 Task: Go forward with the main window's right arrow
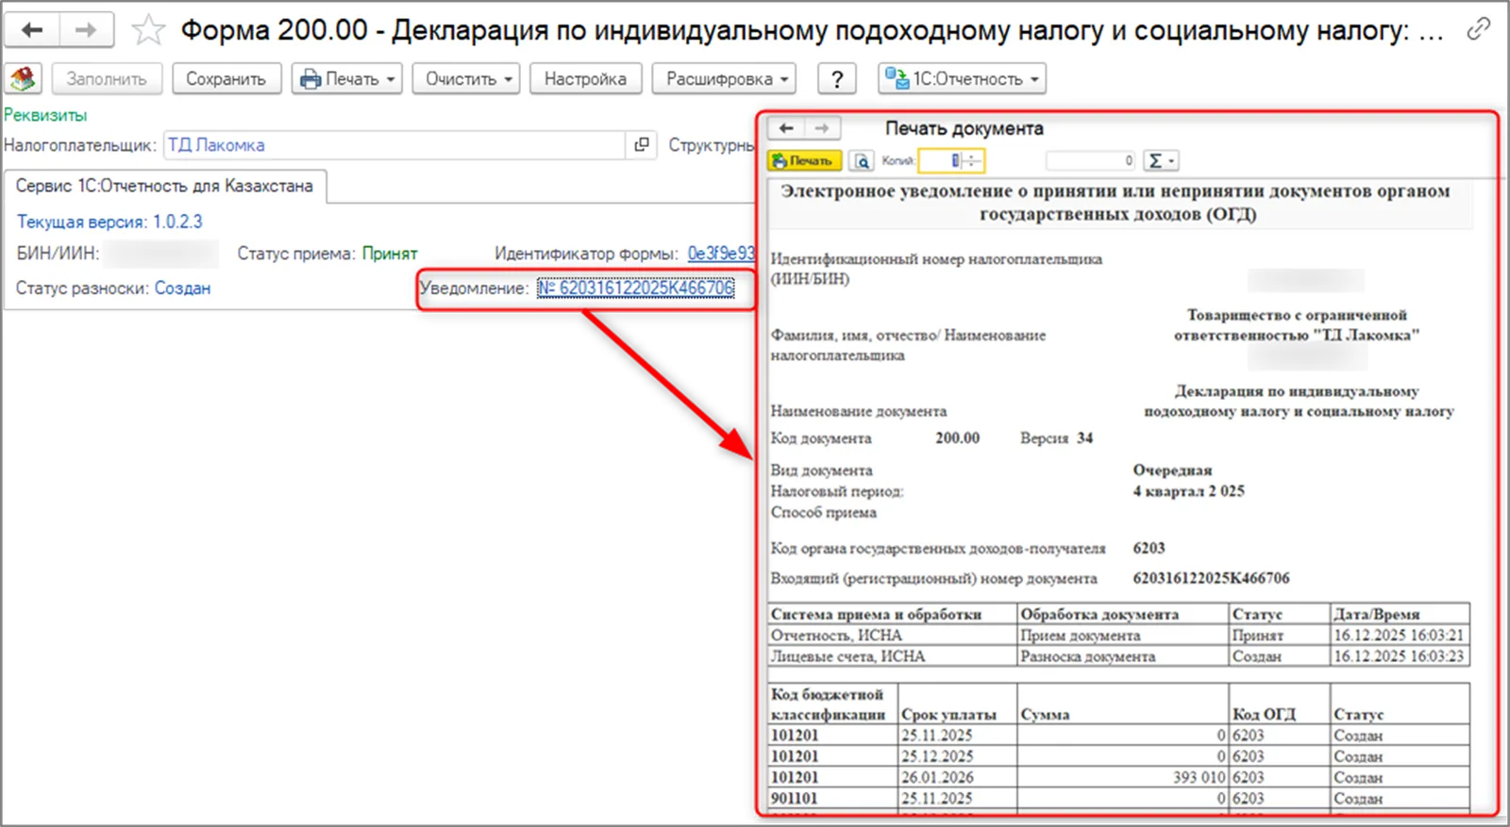pos(86,30)
